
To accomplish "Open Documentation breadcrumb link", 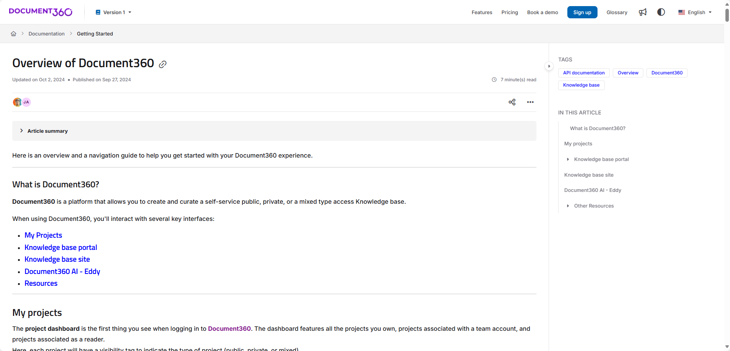I will [x=47, y=34].
